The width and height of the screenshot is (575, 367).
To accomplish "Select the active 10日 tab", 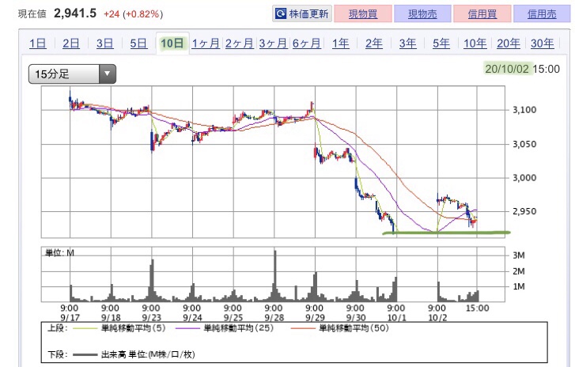I will click(x=172, y=44).
